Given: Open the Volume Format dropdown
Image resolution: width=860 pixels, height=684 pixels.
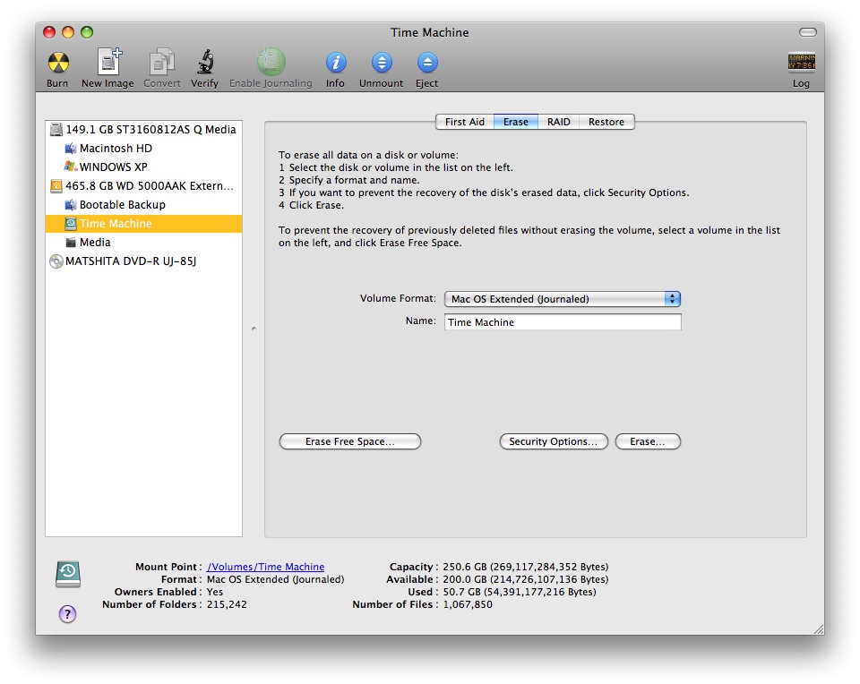Looking at the screenshot, I should pos(563,299).
